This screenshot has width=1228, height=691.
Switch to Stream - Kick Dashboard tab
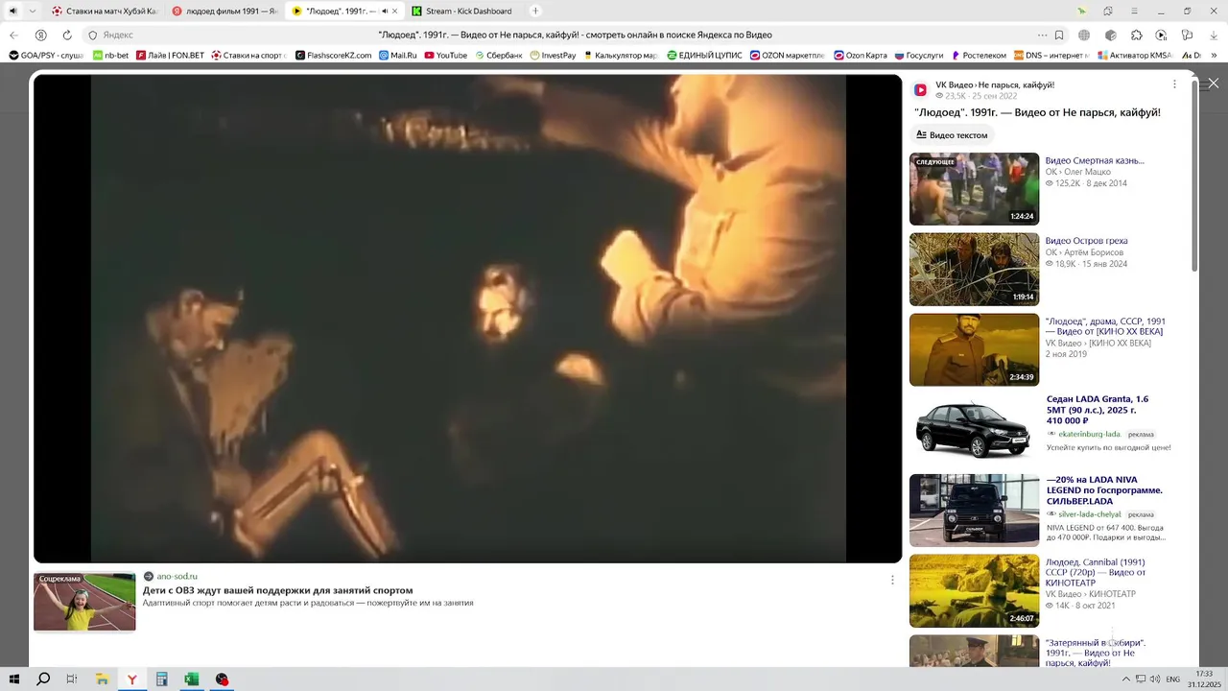tap(463, 12)
